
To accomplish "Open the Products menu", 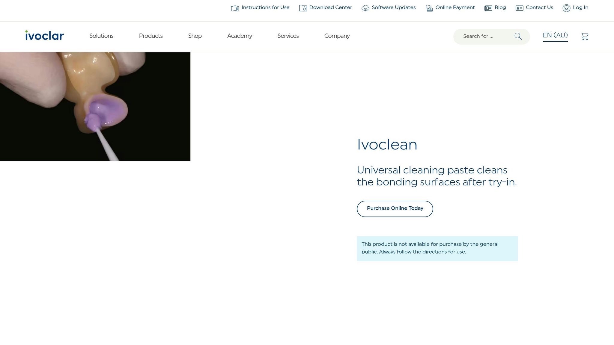I will click(151, 36).
